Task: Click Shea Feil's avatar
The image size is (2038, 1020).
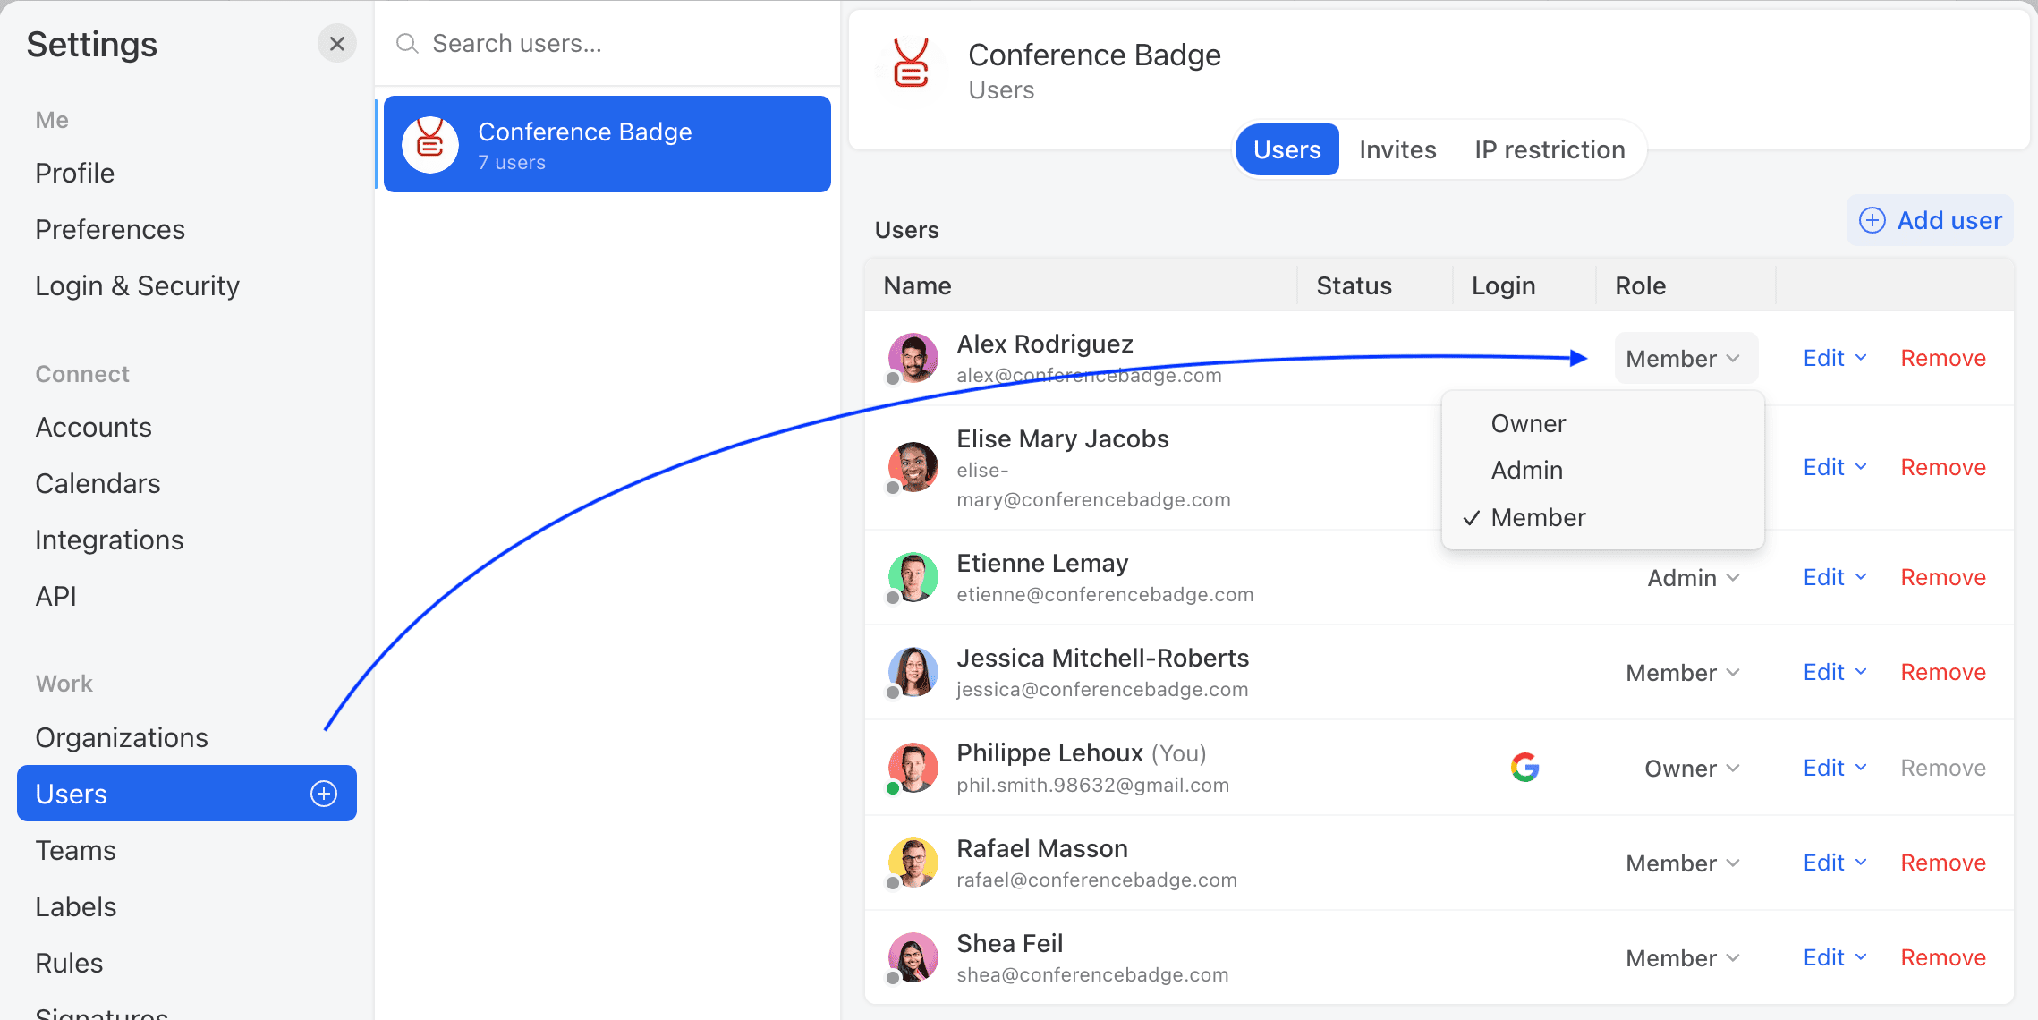Action: click(913, 957)
